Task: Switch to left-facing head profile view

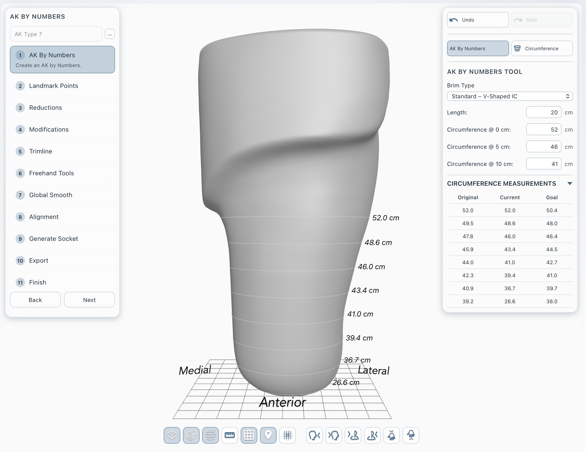Action: [x=334, y=435]
